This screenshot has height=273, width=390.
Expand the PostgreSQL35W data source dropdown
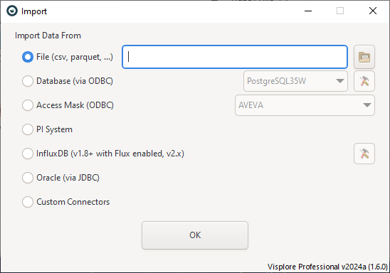295,81
